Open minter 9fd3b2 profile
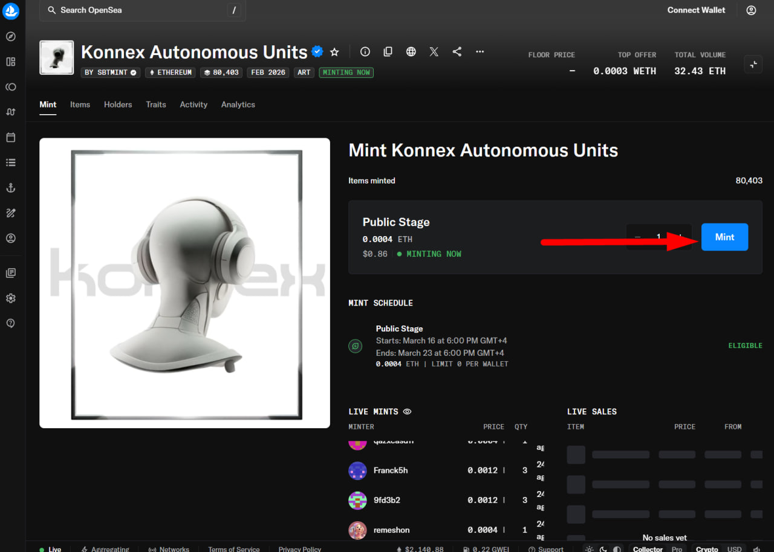This screenshot has width=774, height=552. point(387,500)
